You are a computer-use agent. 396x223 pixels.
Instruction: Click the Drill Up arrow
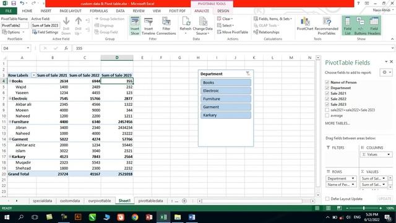(x=79, y=25)
